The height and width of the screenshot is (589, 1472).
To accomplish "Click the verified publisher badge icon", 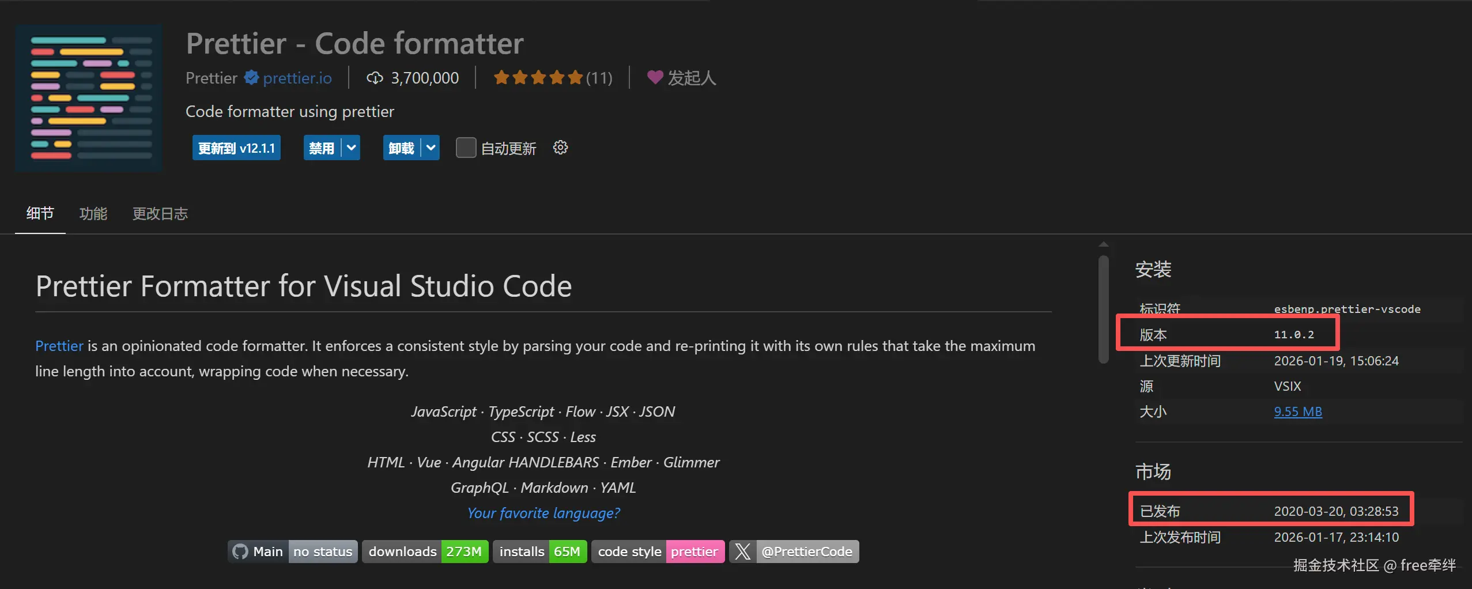I will pos(251,77).
